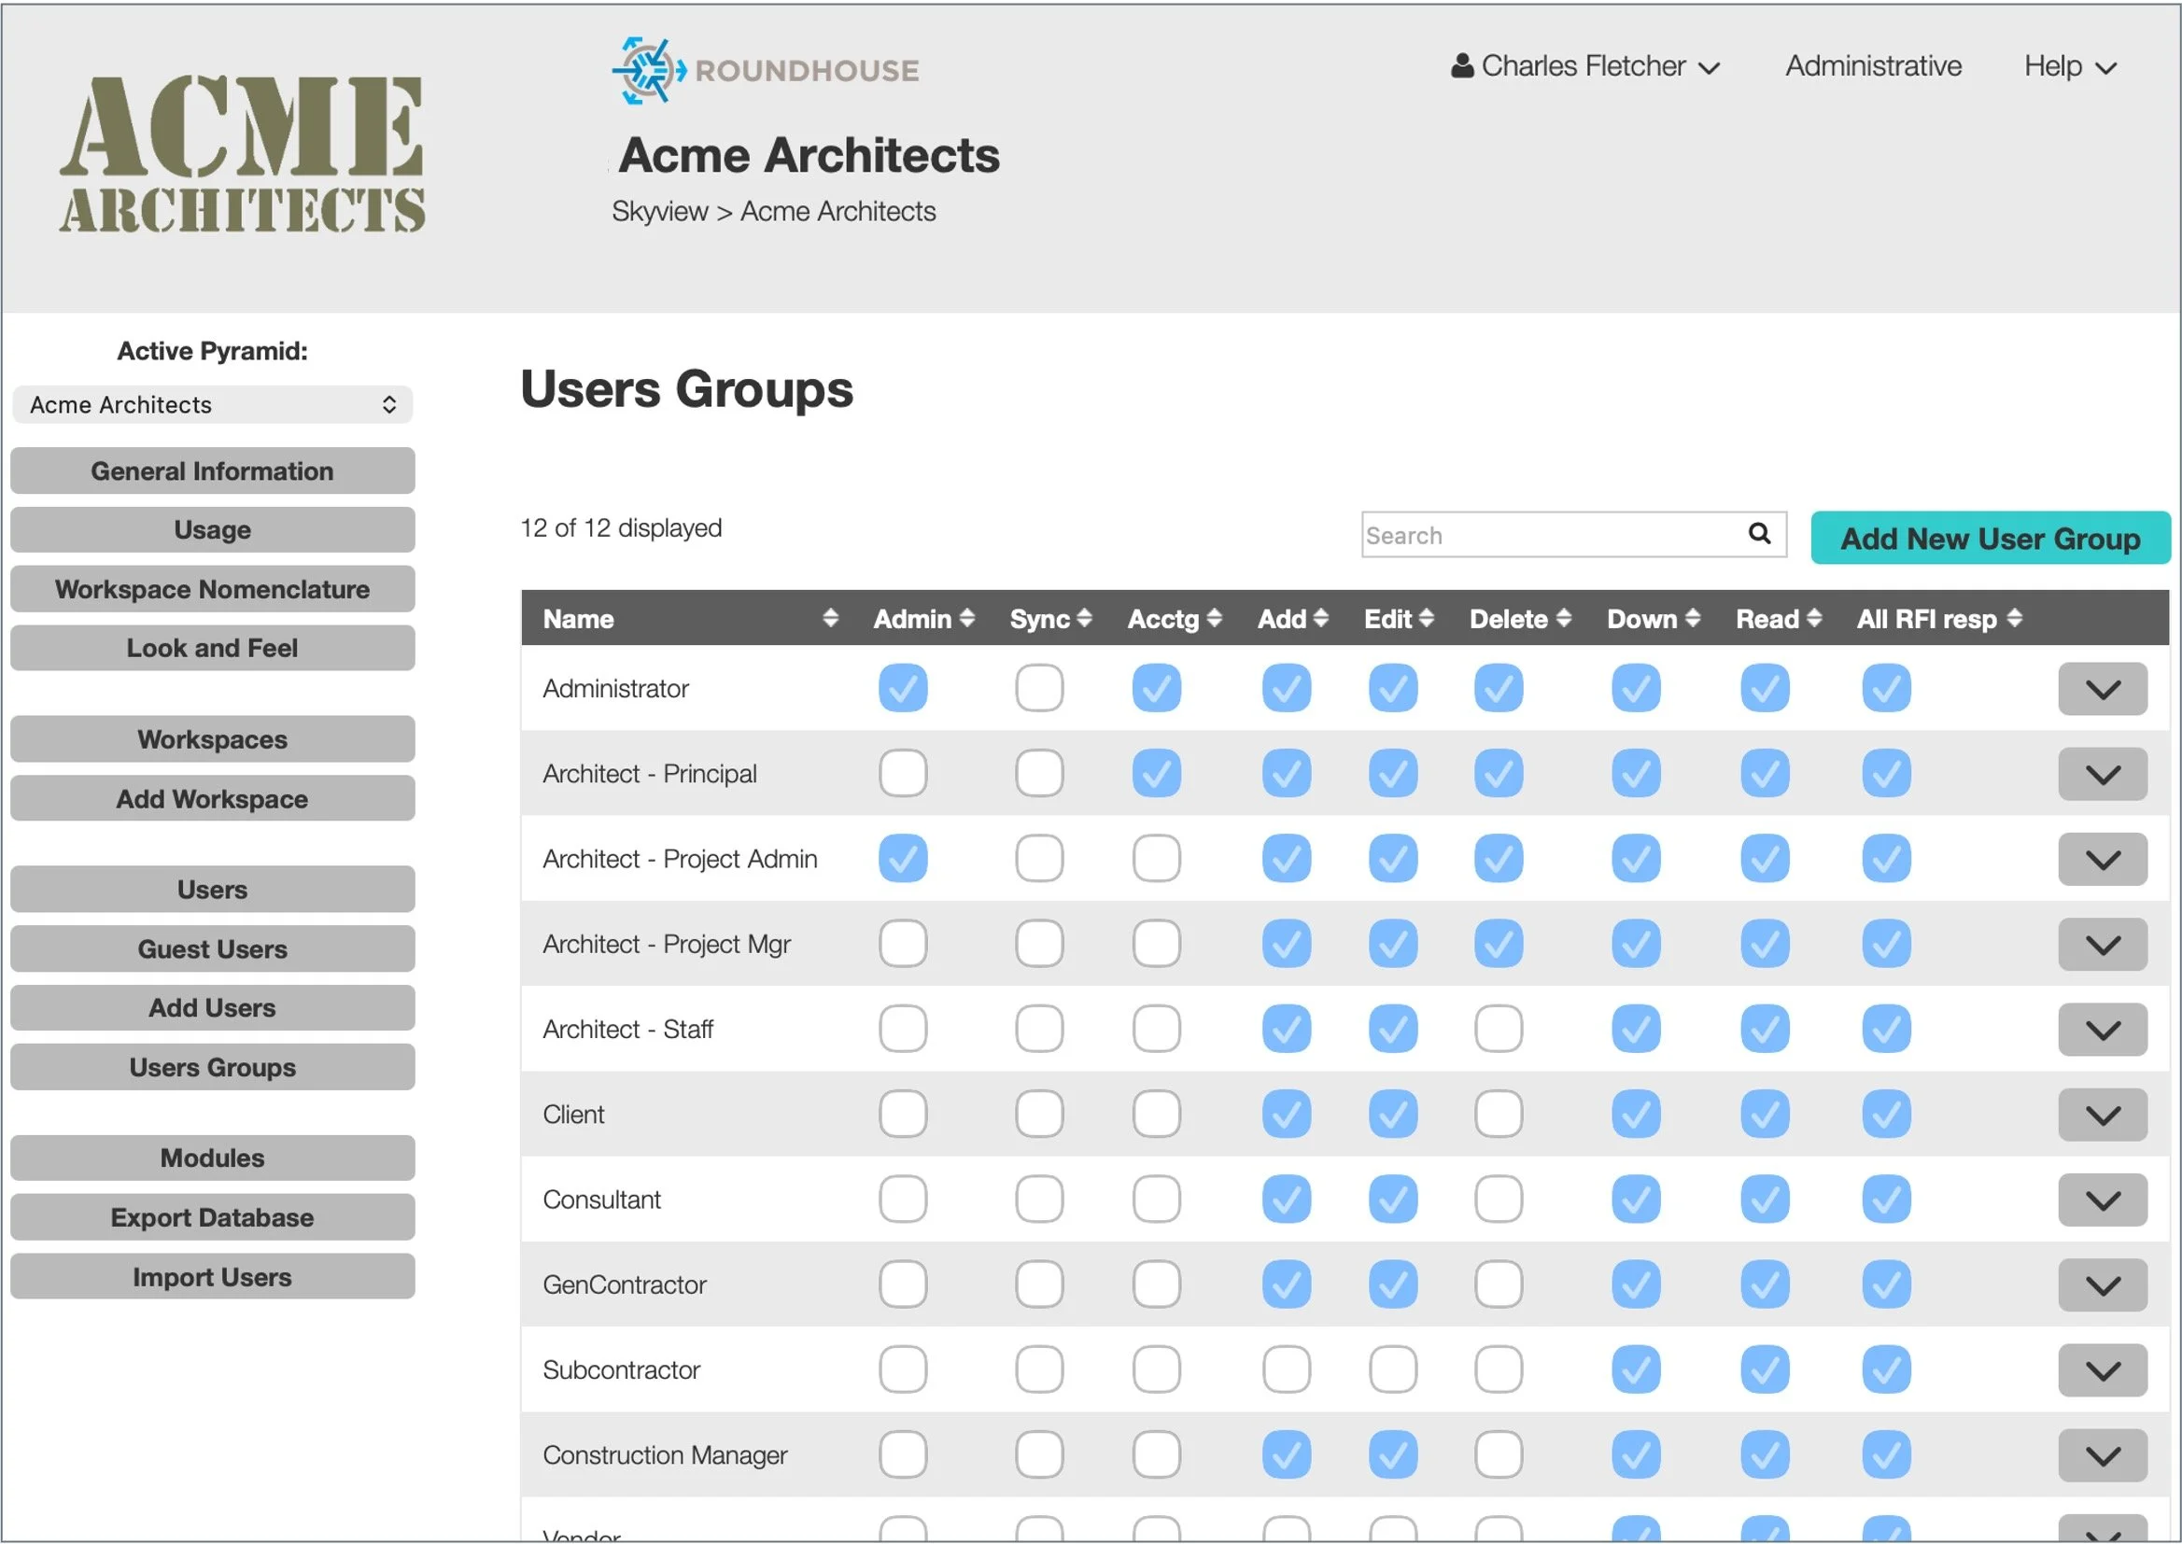Viewport: 2182px width, 1544px height.
Task: Sort by Admin column arrows
Action: click(967, 618)
